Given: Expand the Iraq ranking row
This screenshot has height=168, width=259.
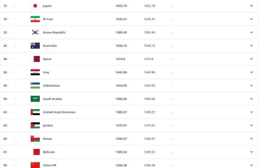Looking at the screenshot, I should click(251, 72).
